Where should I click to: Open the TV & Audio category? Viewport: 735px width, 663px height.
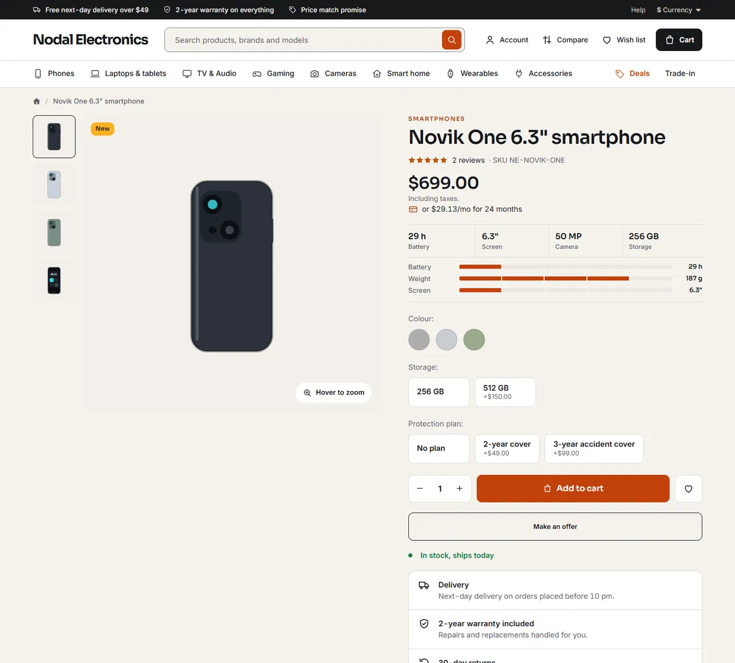[209, 73]
